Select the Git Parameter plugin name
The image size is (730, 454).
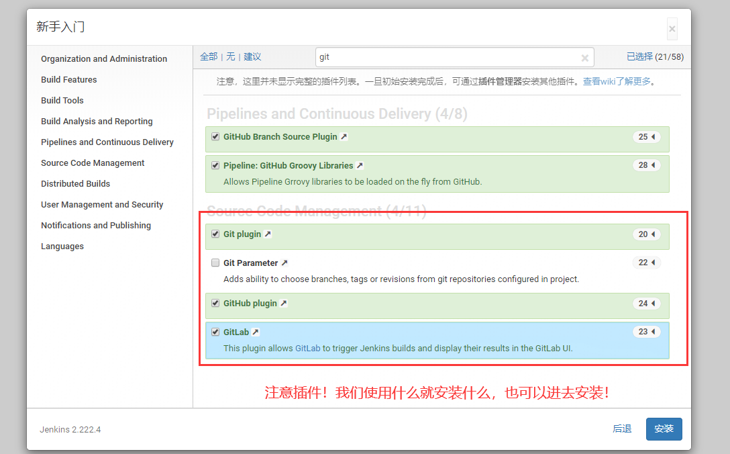250,263
